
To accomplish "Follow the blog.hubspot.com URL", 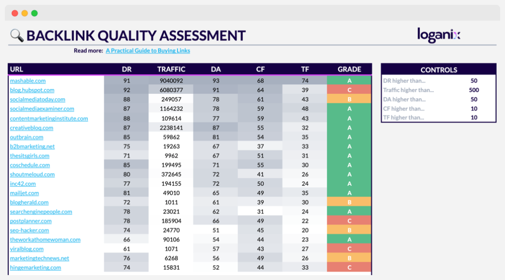I will tap(32, 90).
